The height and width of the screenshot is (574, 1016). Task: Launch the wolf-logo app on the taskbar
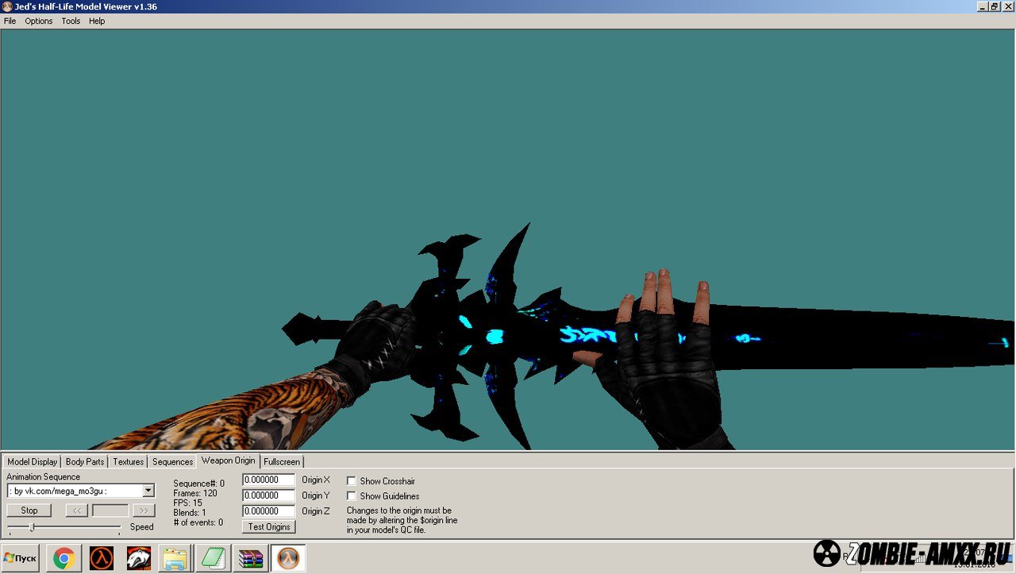coord(138,559)
